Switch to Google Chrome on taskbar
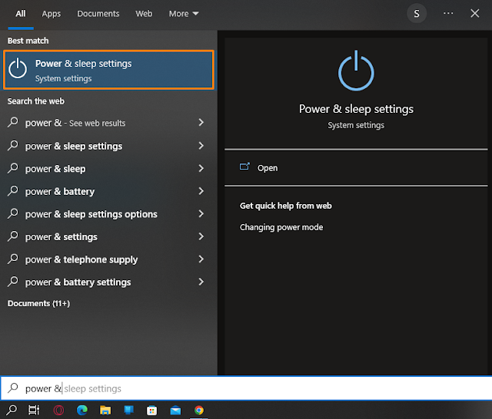 pos(199,410)
